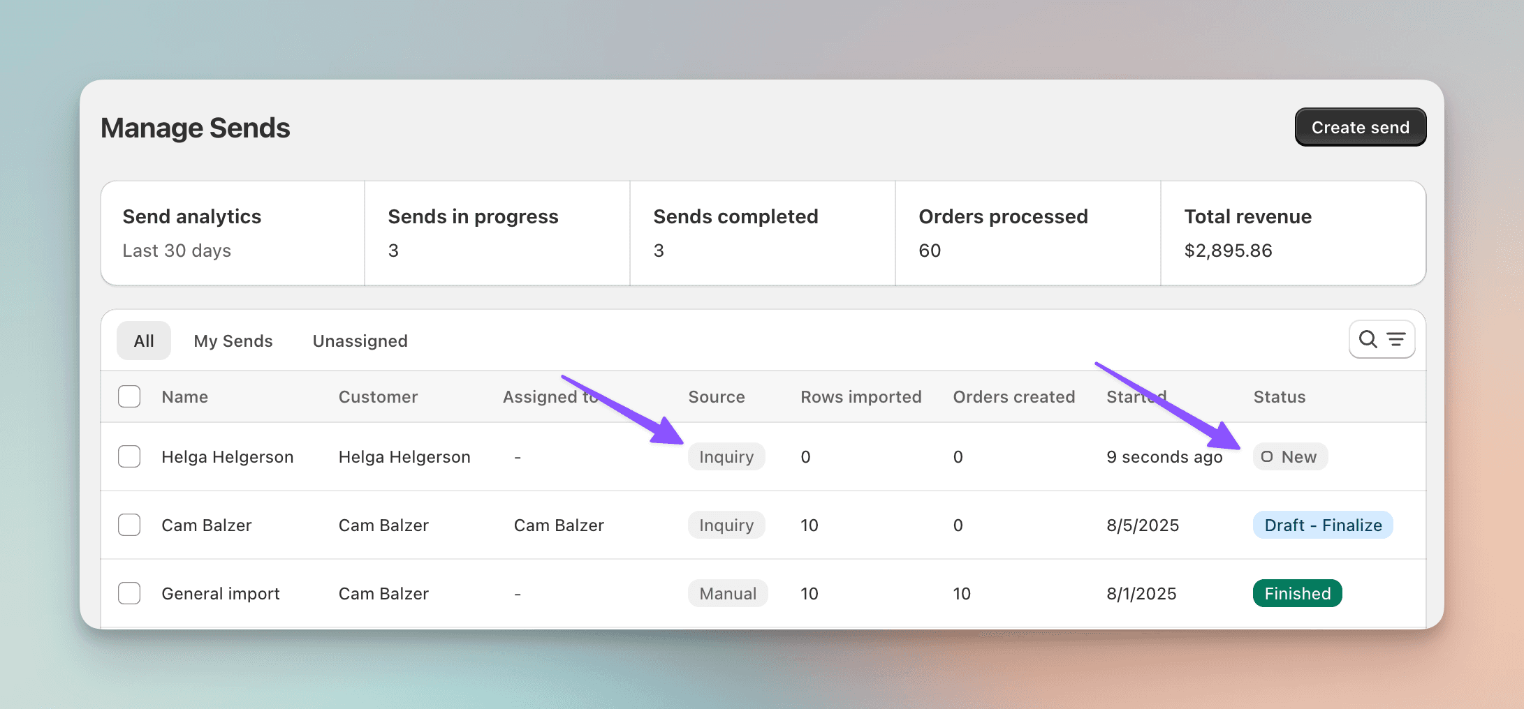Select the 'Manual' source badge on General import
This screenshot has height=709, width=1524.
[x=728, y=593]
